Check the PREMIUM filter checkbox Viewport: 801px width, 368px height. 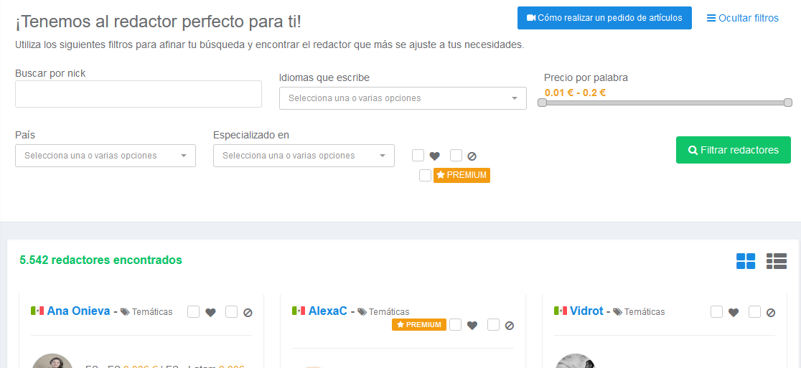point(425,175)
